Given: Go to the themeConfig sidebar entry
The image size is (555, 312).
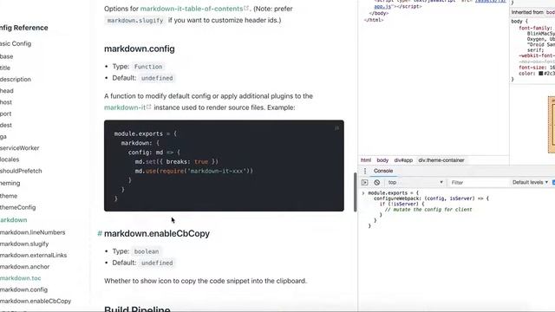Looking at the screenshot, I should 17,207.
